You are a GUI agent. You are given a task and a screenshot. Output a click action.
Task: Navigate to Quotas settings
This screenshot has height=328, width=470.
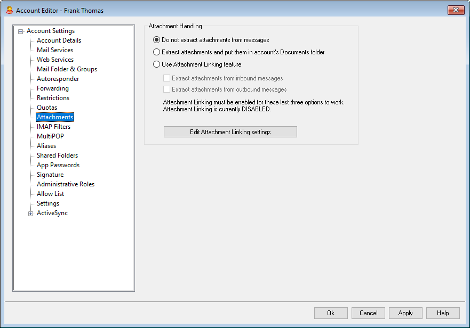[47, 108]
